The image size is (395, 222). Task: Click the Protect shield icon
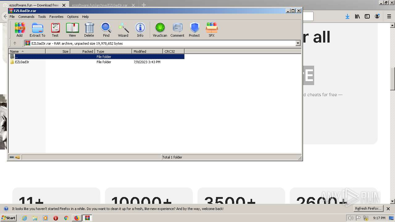[x=194, y=30]
